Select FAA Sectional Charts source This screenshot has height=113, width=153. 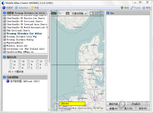click(18, 30)
